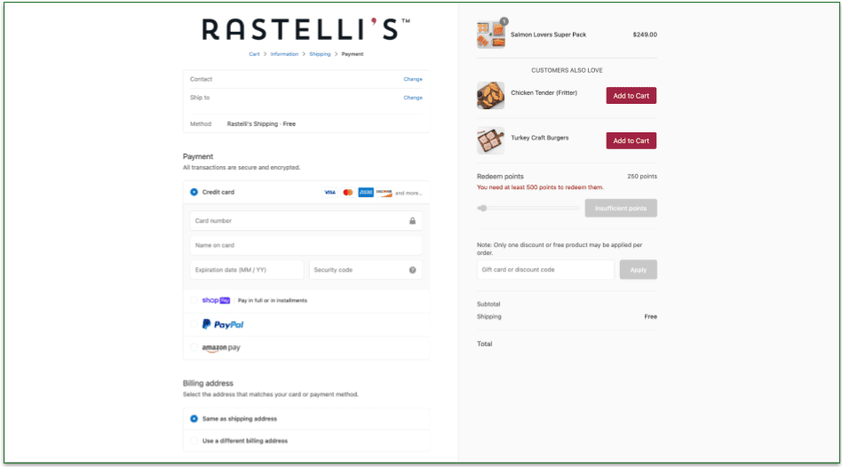Apply the gift card or discount code
Image resolution: width=842 pixels, height=467 pixels.
[638, 270]
